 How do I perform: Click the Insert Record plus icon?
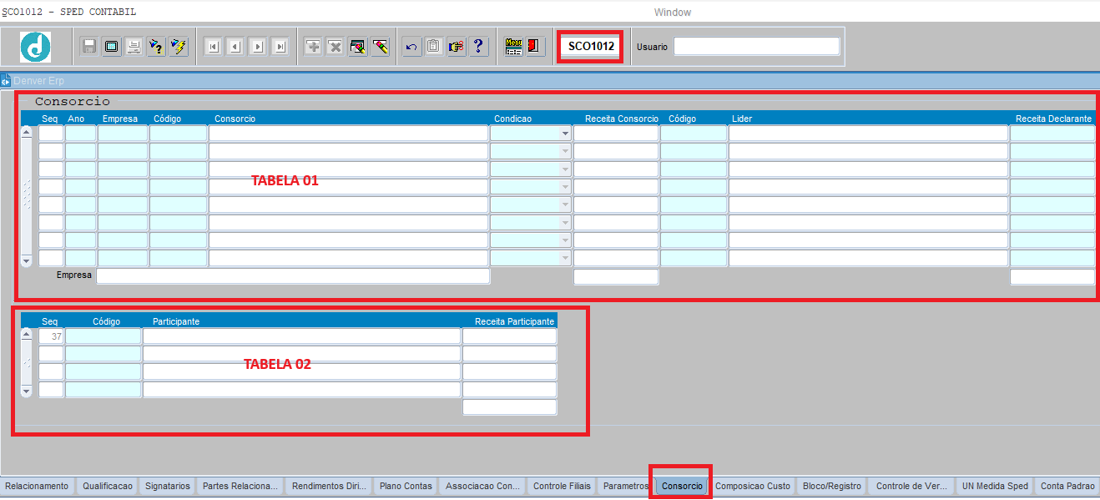pyautogui.click(x=313, y=47)
